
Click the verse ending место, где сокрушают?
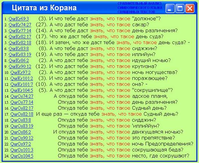coord(124,156)
